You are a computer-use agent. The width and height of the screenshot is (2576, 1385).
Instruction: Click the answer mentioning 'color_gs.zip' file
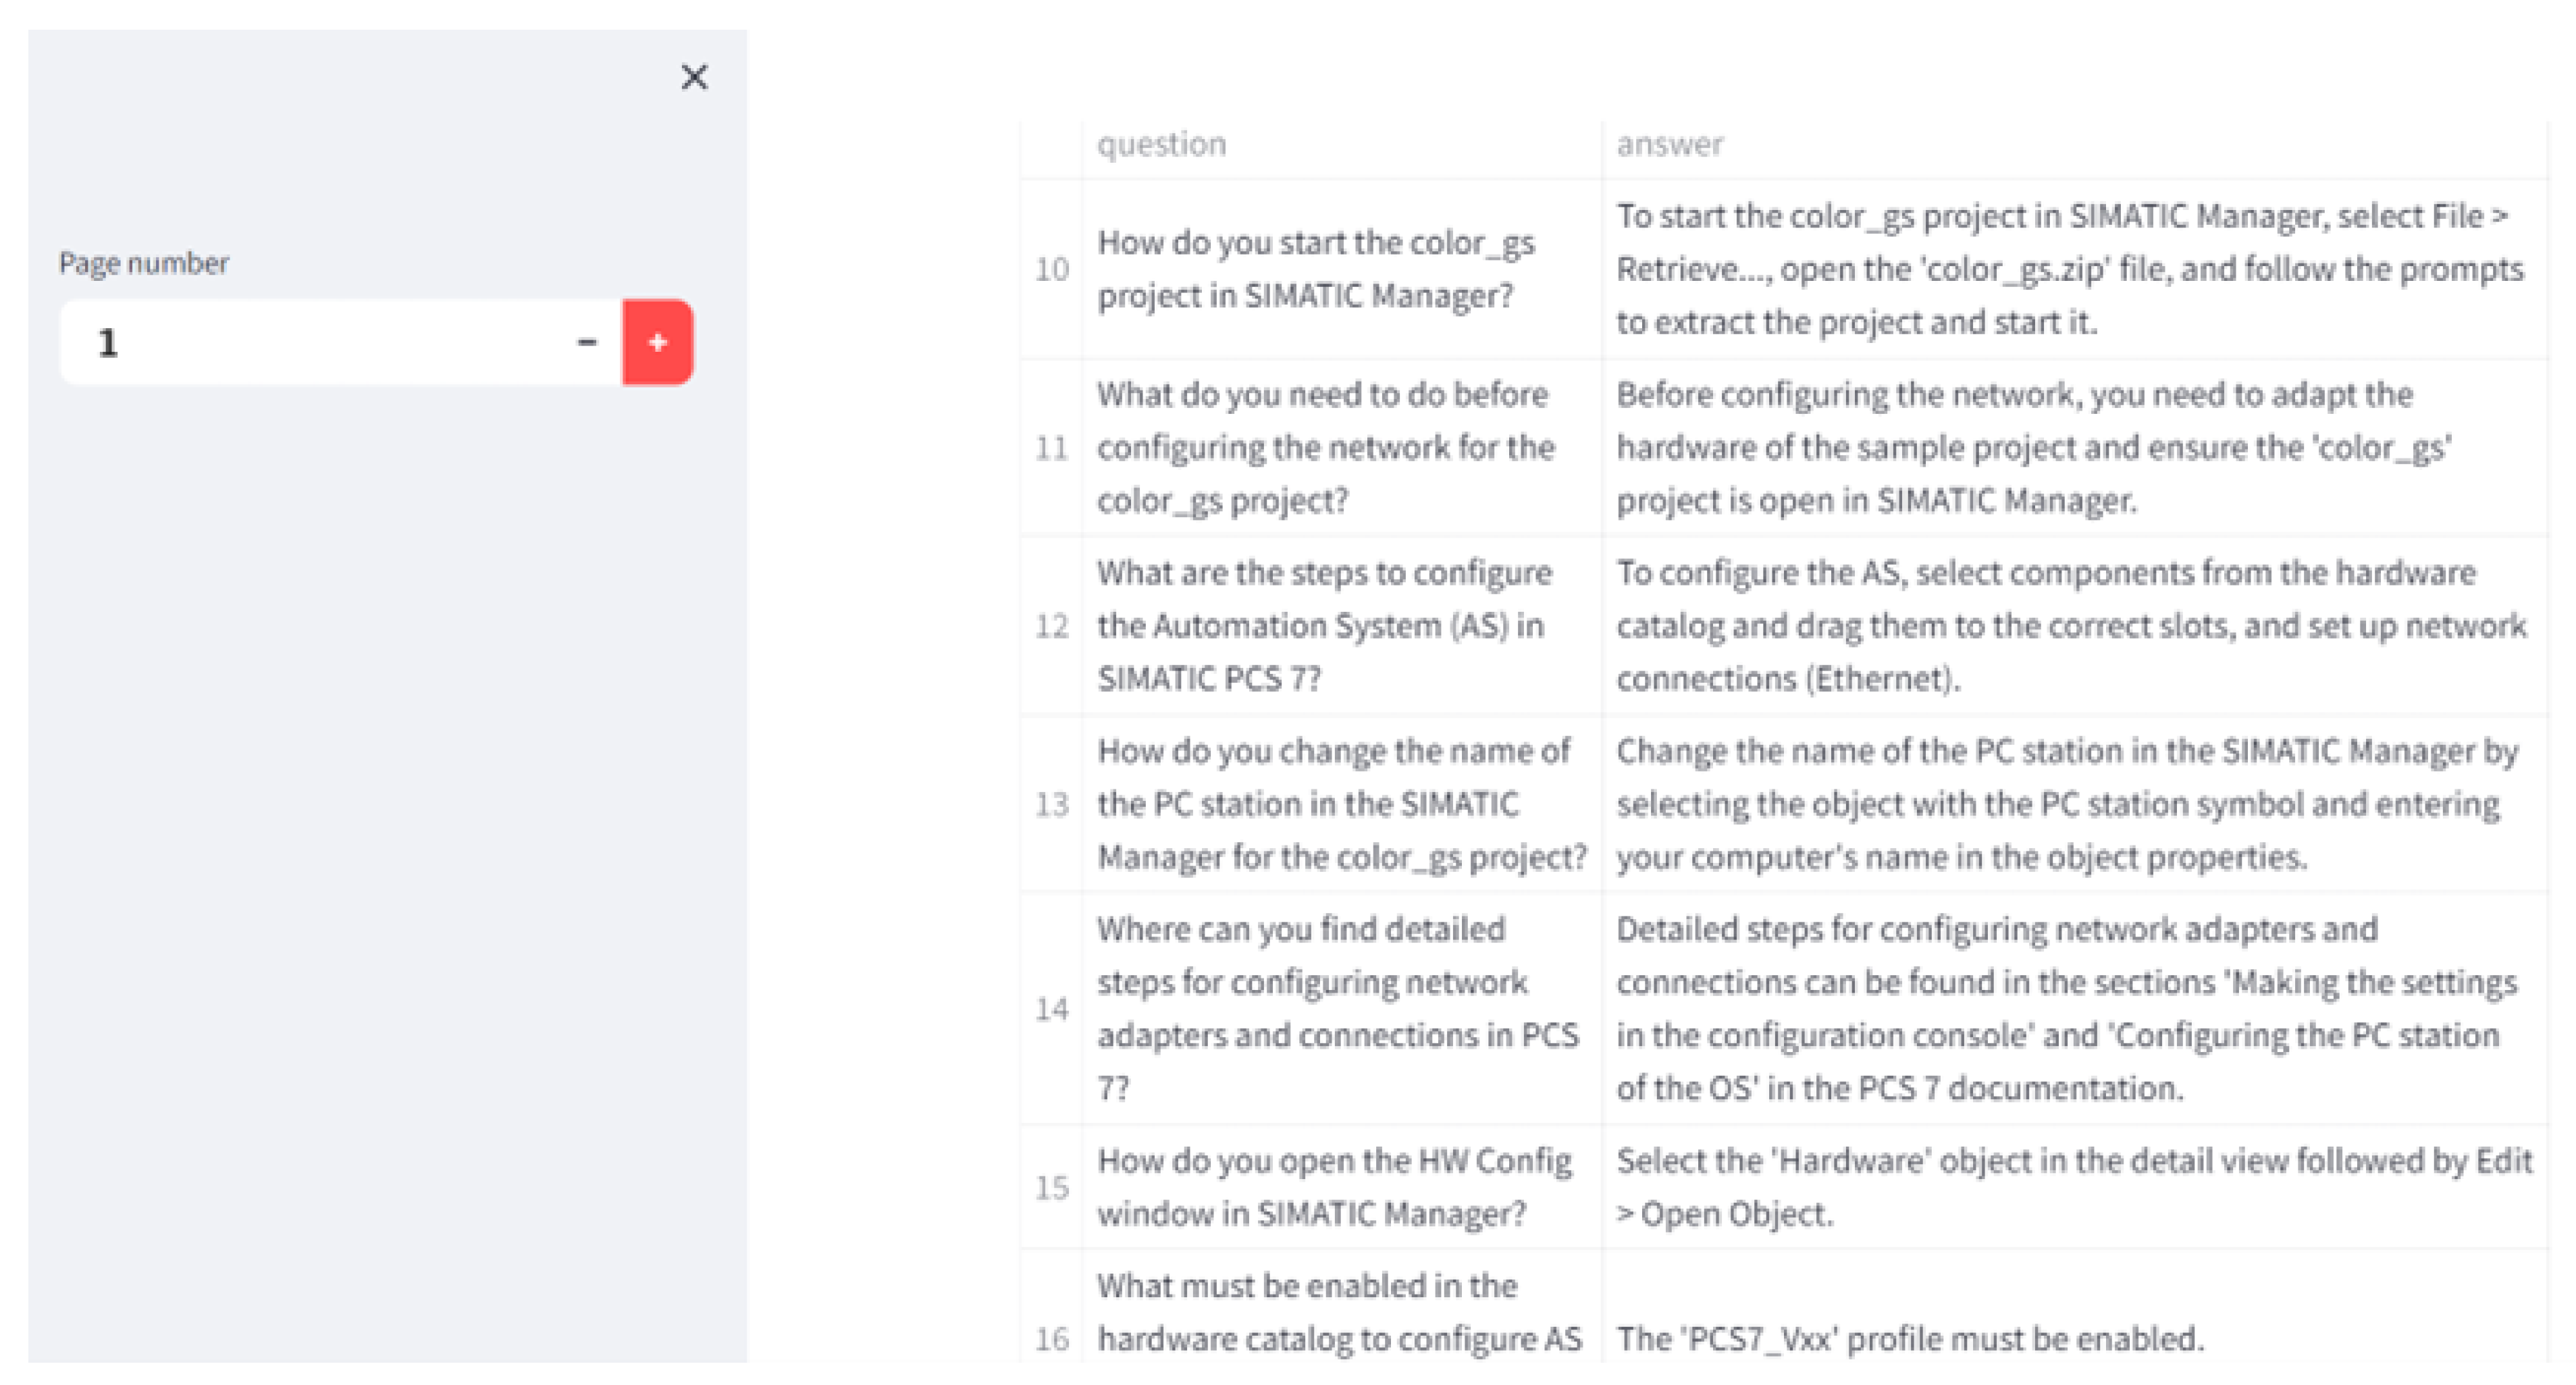pyautogui.click(x=2068, y=269)
